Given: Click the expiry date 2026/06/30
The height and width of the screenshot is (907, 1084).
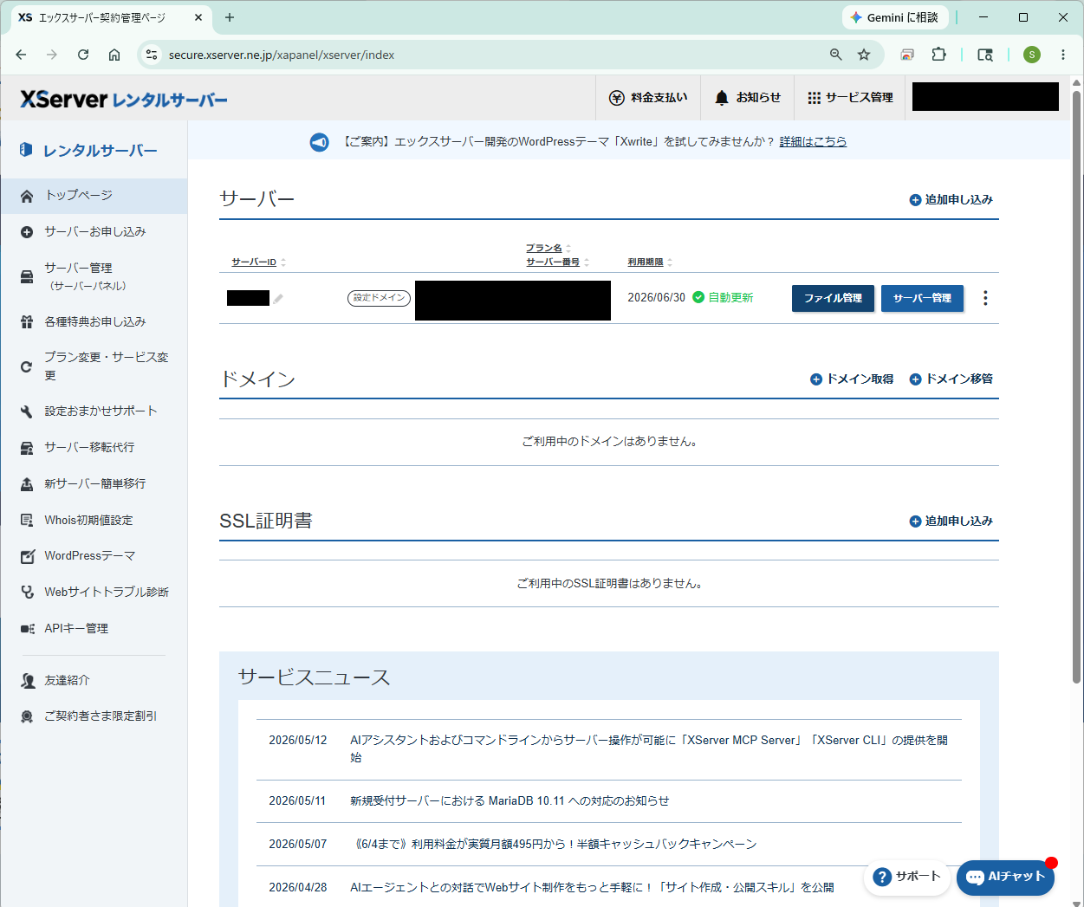Looking at the screenshot, I should pos(656,297).
